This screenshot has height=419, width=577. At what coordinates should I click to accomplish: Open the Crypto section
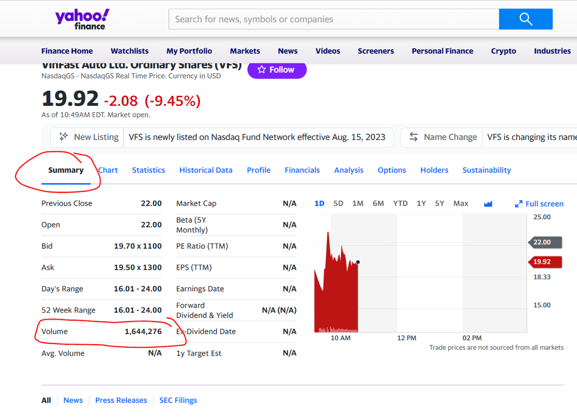point(504,51)
